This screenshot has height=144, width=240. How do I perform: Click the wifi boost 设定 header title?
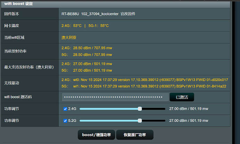[x=18, y=3]
